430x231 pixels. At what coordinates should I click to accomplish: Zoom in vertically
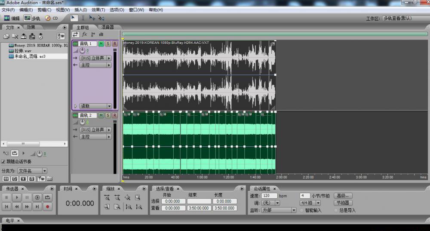(x=129, y=207)
